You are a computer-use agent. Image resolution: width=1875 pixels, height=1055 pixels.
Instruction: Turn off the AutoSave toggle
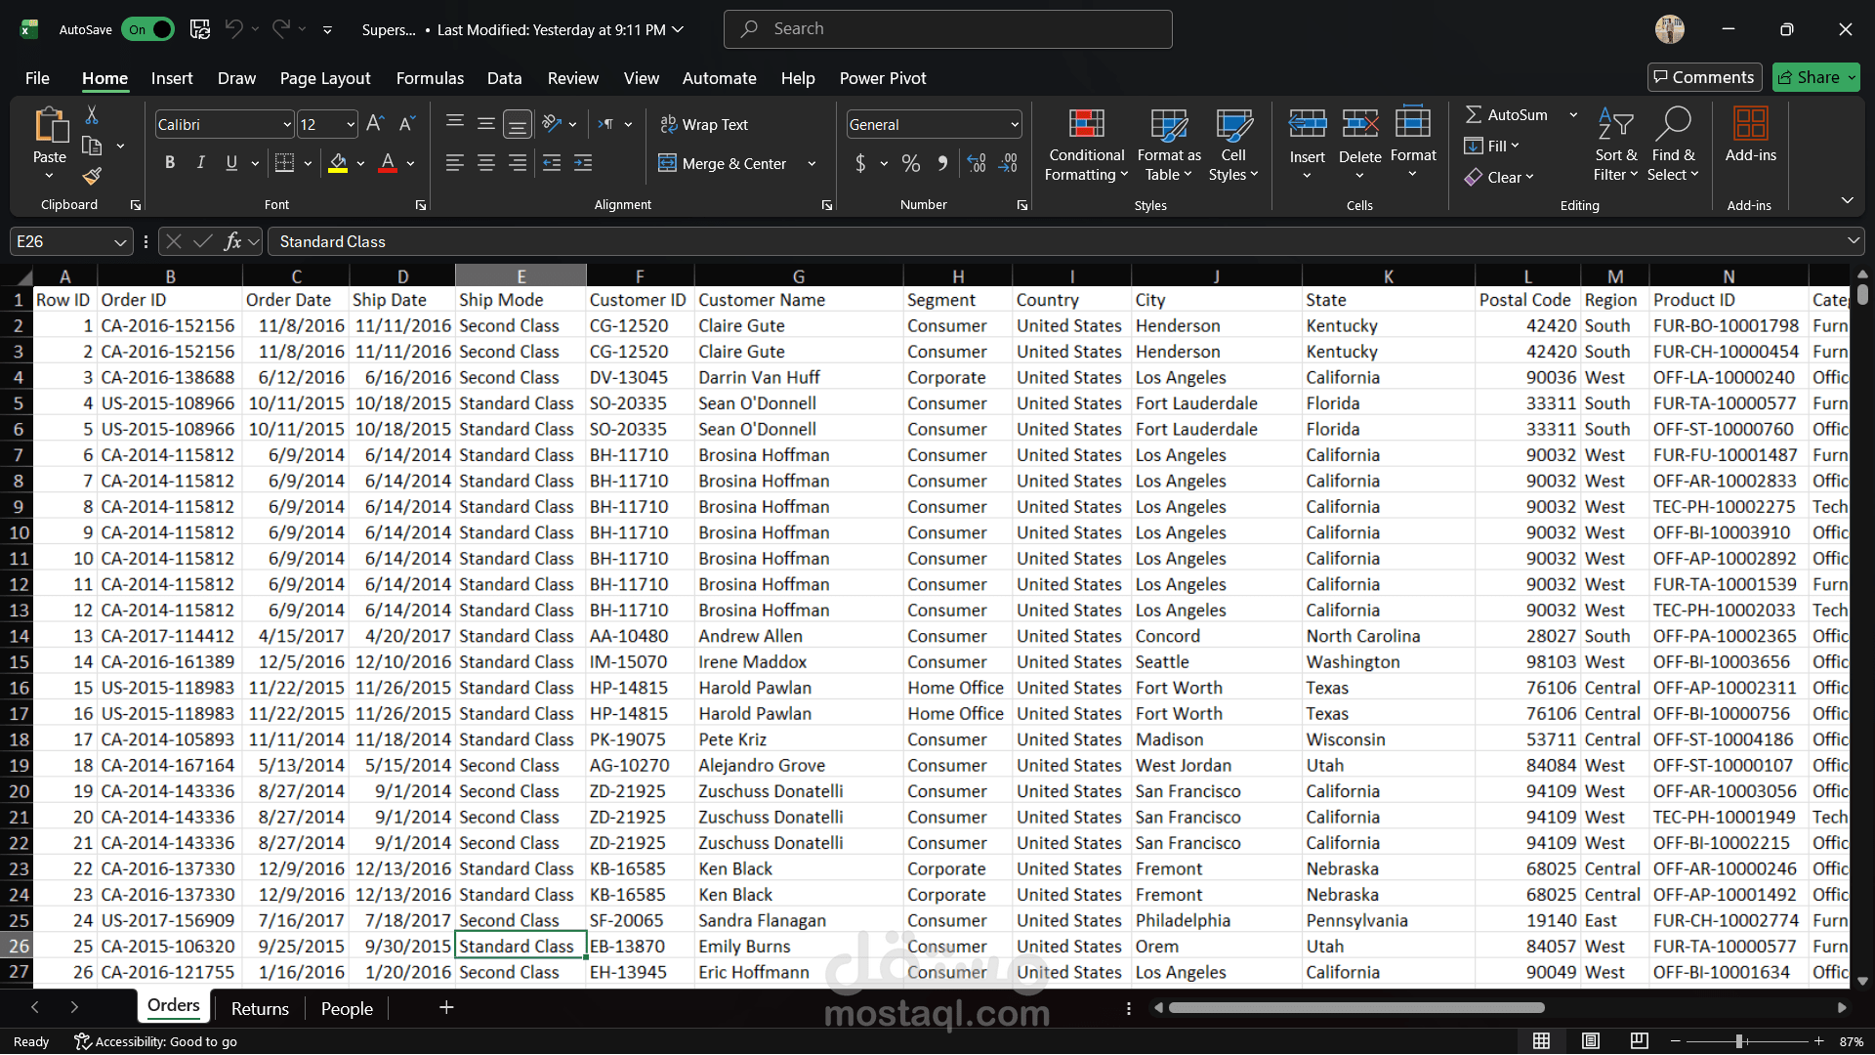[x=148, y=29]
